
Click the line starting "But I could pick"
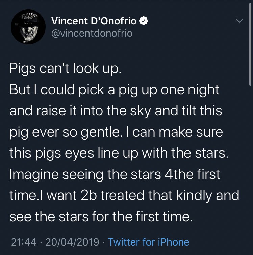point(115,90)
